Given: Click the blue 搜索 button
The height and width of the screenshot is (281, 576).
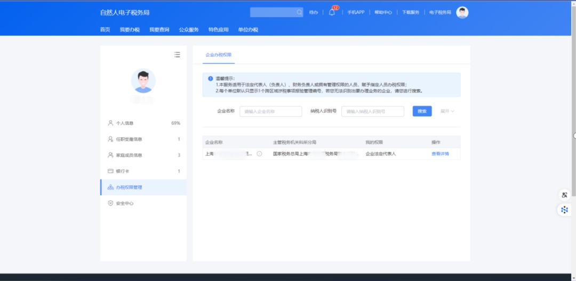Looking at the screenshot, I should coord(422,111).
